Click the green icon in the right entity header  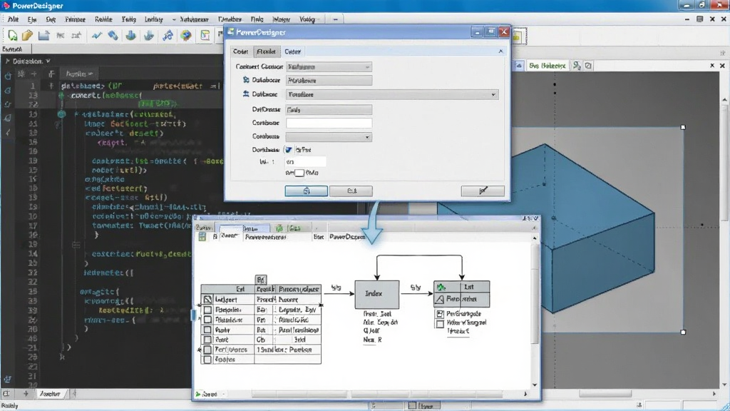(441, 287)
